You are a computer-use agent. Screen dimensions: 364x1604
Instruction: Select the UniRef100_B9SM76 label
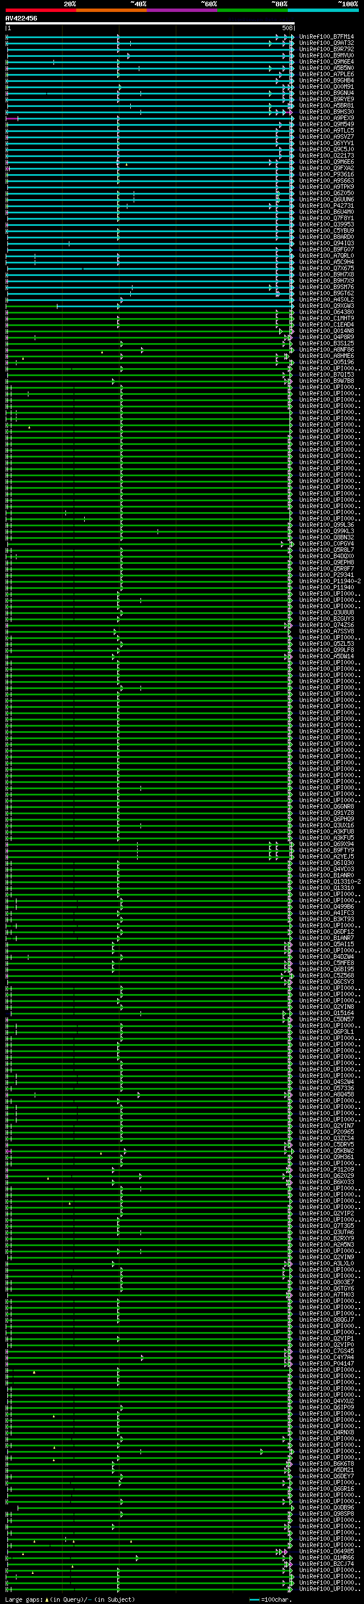[x=326, y=287]
